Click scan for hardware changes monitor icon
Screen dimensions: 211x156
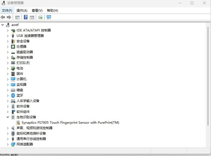tap(49, 17)
